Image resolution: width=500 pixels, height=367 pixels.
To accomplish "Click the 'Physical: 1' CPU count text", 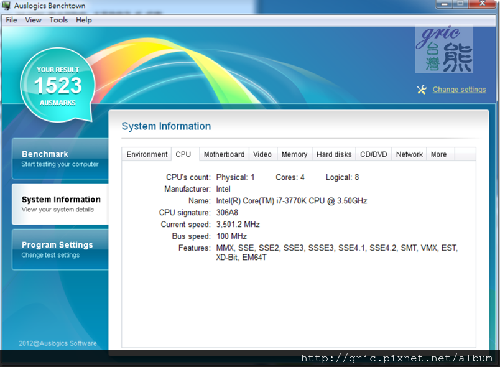I will pos(235,177).
